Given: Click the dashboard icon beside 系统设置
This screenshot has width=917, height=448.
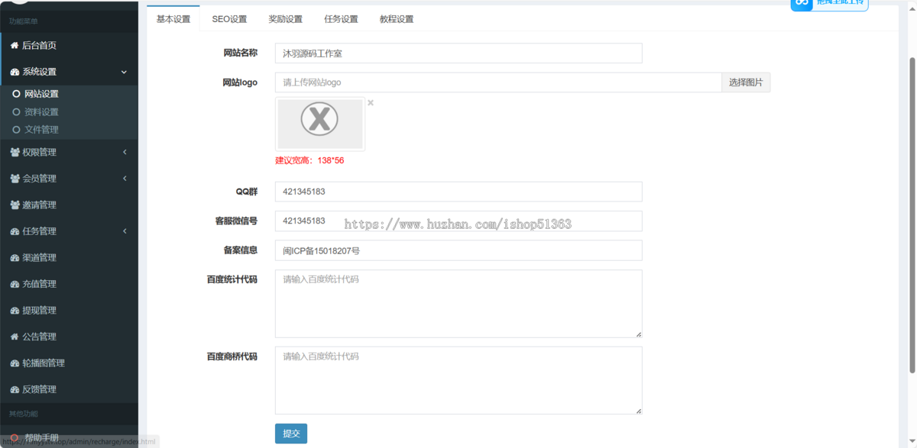Looking at the screenshot, I should (x=15, y=72).
